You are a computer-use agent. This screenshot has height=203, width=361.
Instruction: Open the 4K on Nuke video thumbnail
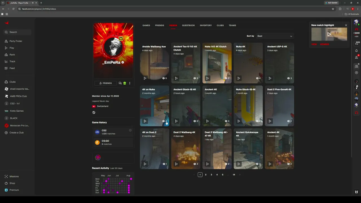tap(155, 106)
